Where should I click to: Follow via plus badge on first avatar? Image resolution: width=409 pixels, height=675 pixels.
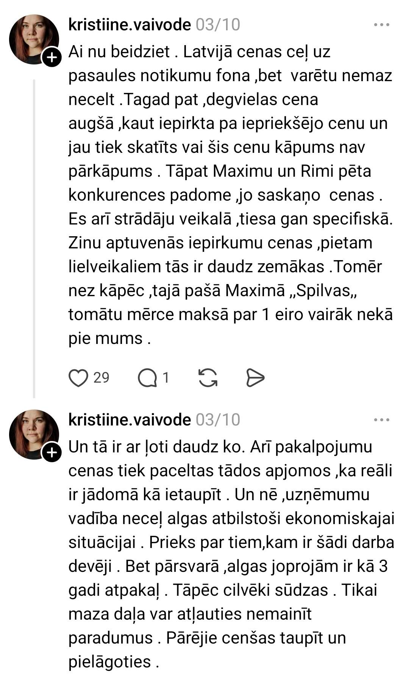(52, 58)
